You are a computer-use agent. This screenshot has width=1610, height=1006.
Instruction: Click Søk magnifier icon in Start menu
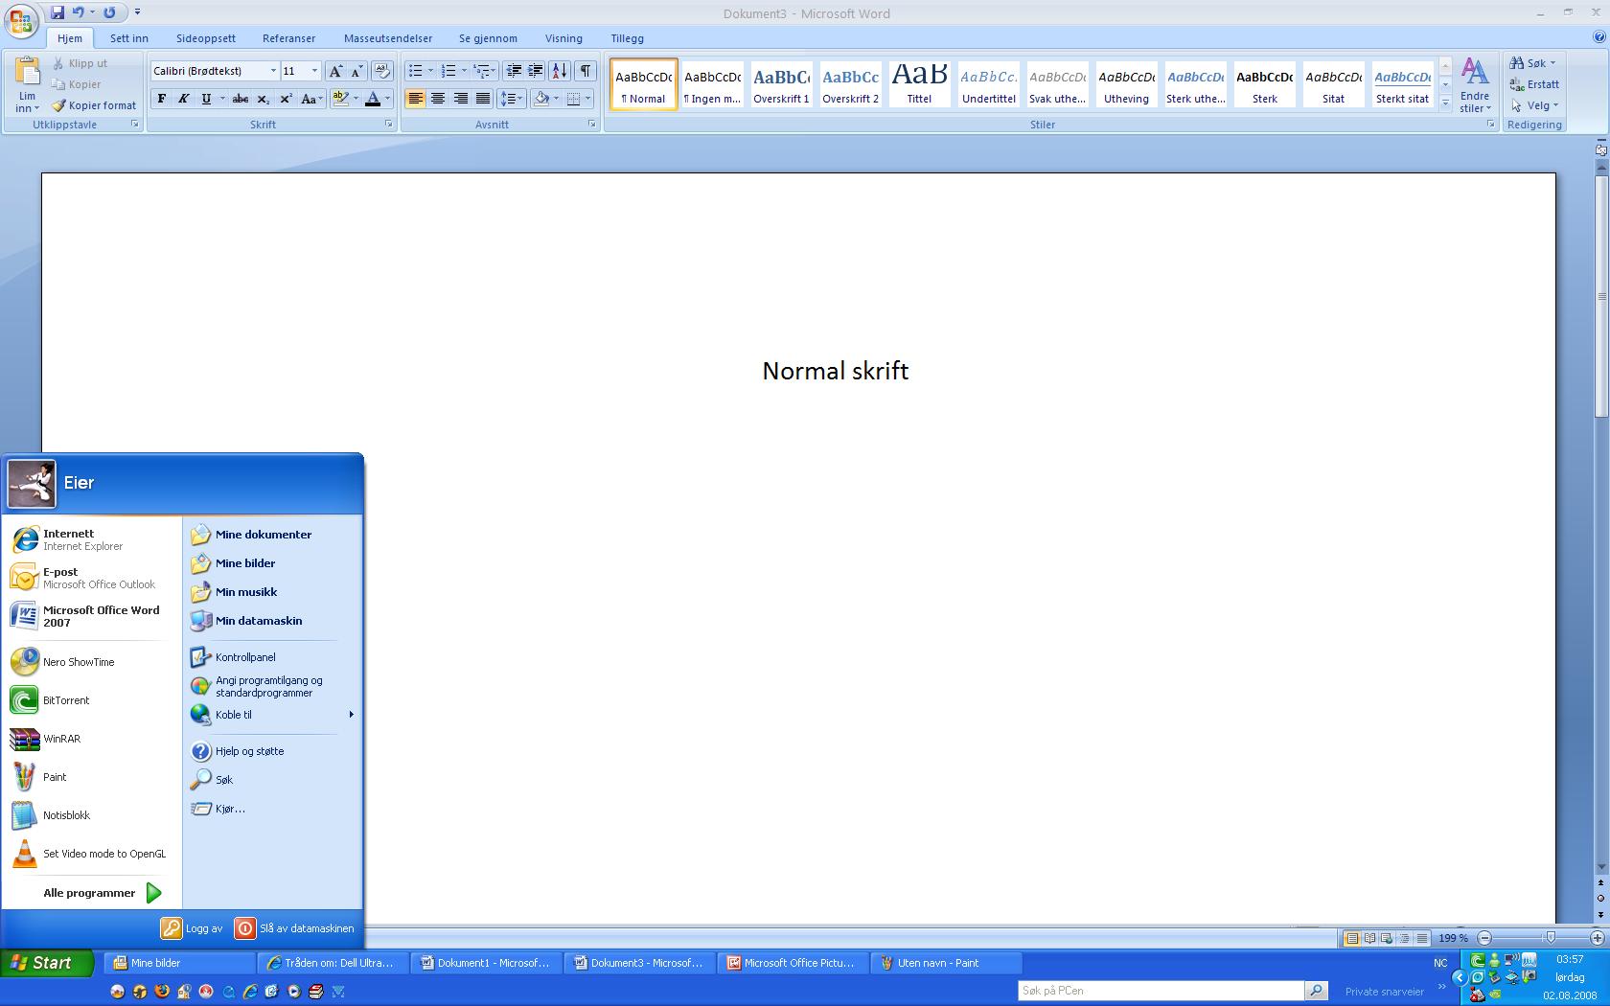[200, 780]
